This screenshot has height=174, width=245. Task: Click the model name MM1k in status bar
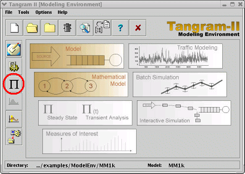tap(177, 166)
